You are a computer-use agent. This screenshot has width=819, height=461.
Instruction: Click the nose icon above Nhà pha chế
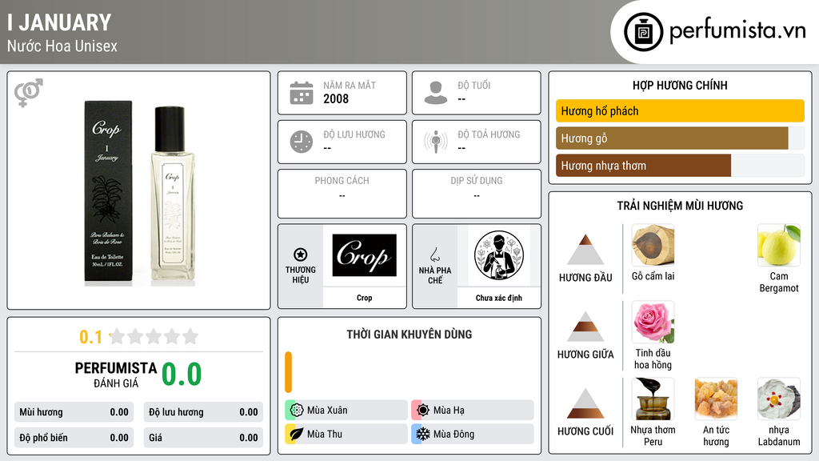(x=435, y=255)
